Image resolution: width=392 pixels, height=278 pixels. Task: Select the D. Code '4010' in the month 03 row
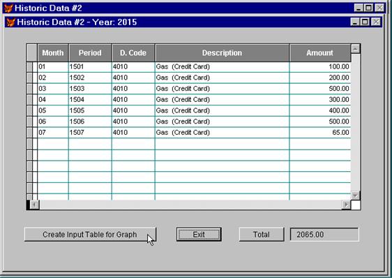pyautogui.click(x=133, y=89)
